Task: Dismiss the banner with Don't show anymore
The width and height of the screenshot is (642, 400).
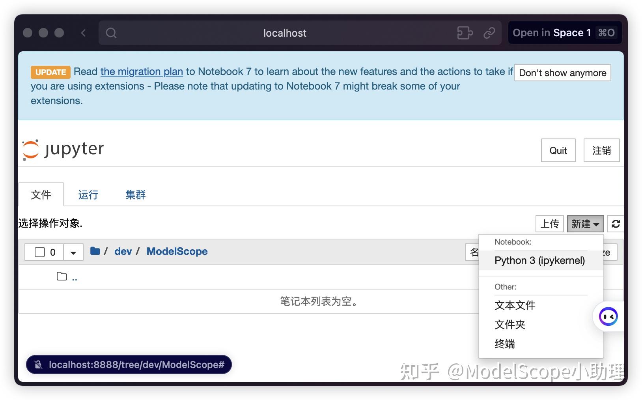Action: click(x=562, y=73)
